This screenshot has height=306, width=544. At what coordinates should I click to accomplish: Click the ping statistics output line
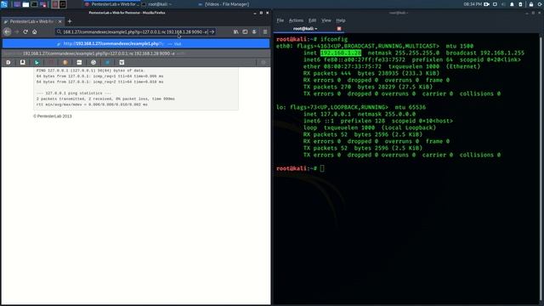(x=74, y=93)
